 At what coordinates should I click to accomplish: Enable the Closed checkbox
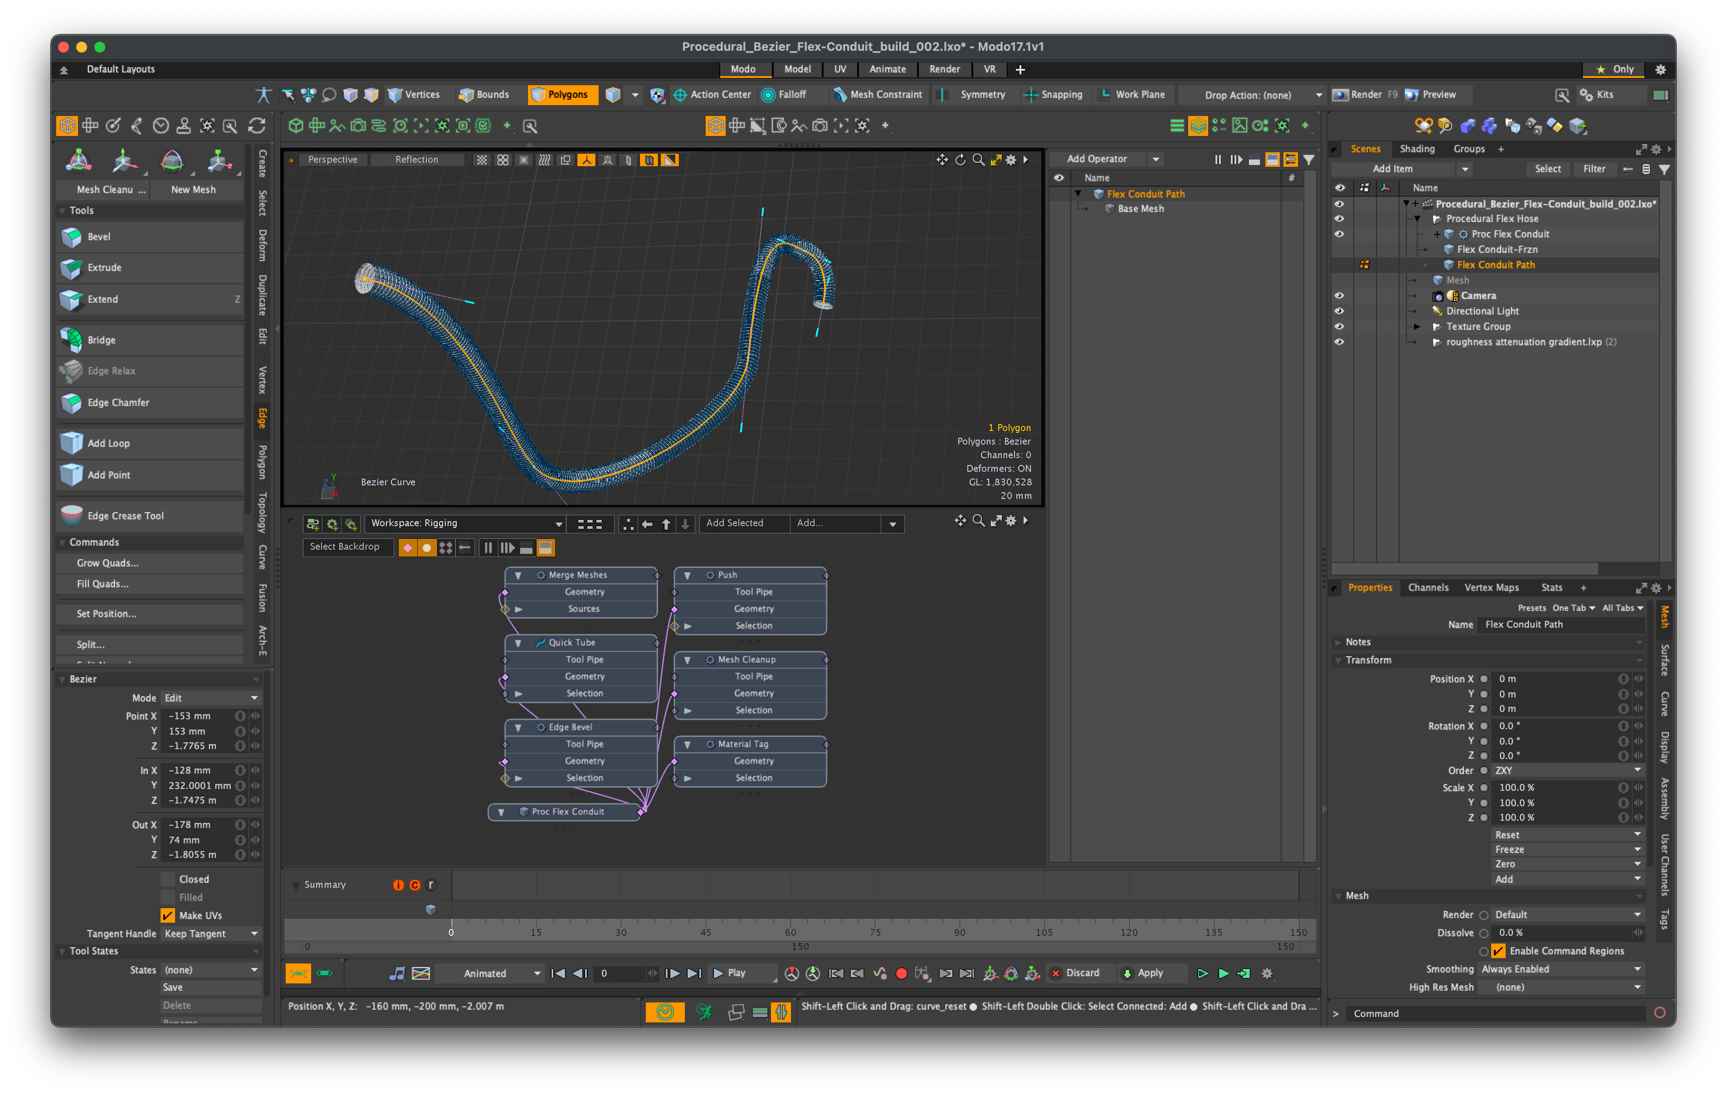pos(168,879)
